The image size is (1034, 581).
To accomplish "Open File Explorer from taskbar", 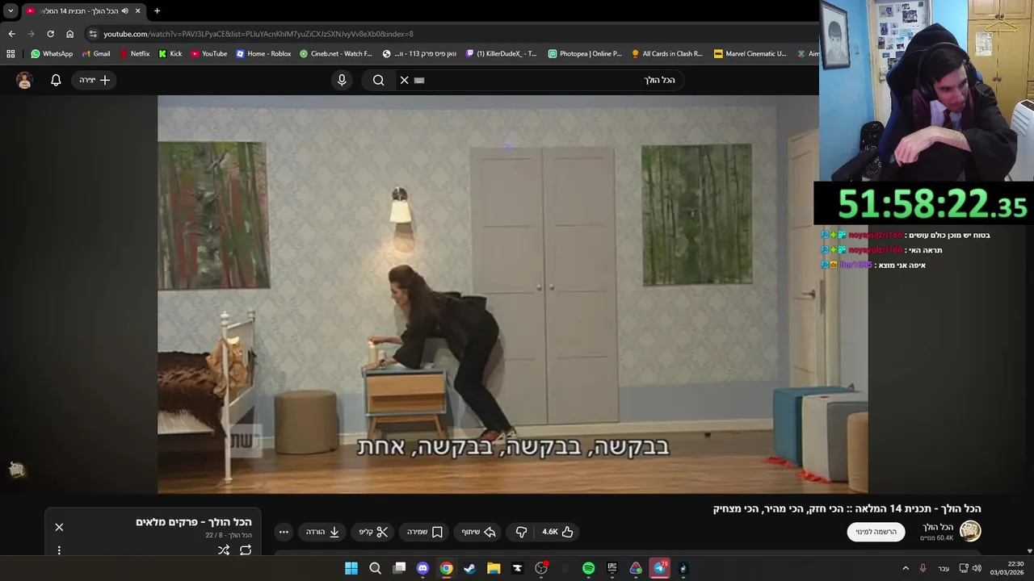I will tap(494, 568).
